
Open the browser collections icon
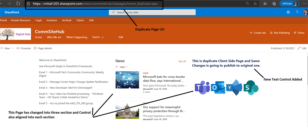(274, 4)
